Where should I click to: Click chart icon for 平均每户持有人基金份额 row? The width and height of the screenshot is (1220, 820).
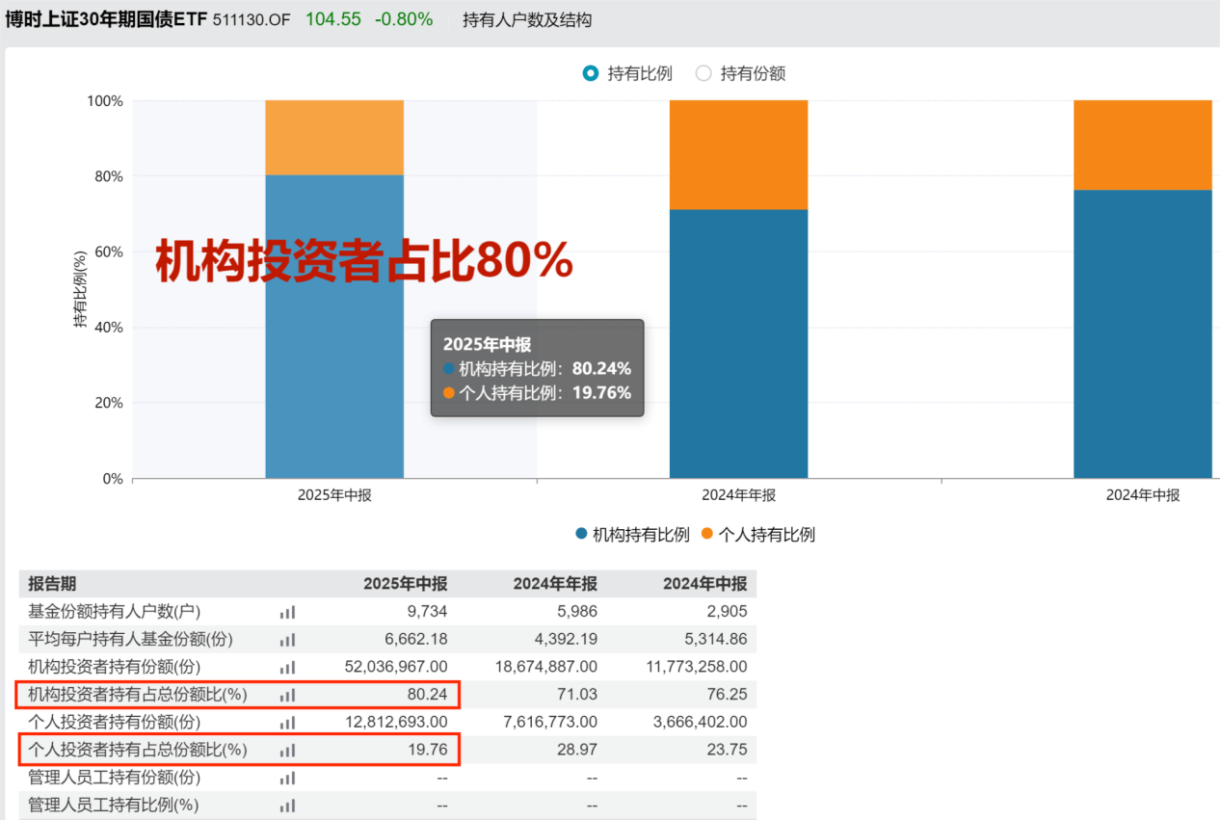point(287,639)
